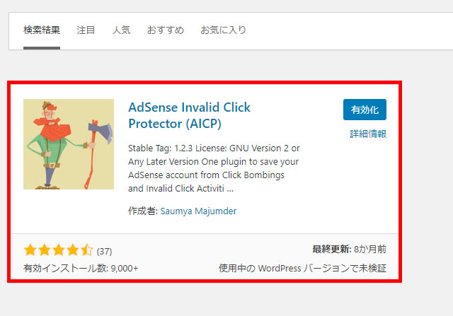Screen dimensions: 453x316
Task: Click the first gold rating star
Action: [30, 250]
